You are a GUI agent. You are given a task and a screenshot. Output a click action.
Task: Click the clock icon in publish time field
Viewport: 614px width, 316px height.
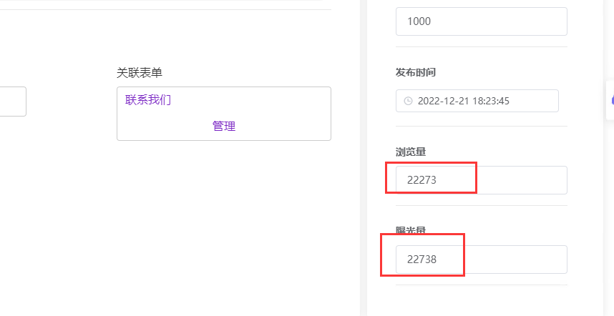[408, 101]
